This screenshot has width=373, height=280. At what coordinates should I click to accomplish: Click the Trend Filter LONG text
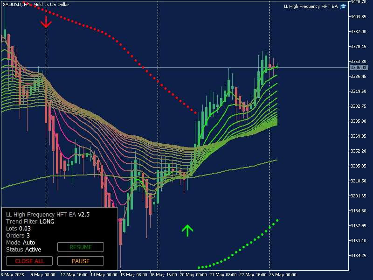(30, 221)
